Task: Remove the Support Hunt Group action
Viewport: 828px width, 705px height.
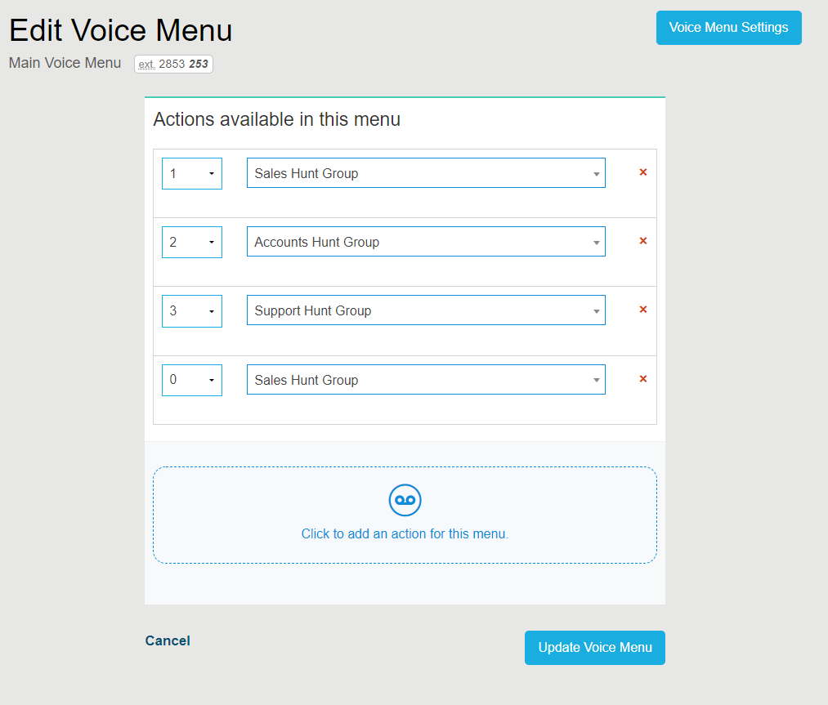Action: [x=642, y=309]
